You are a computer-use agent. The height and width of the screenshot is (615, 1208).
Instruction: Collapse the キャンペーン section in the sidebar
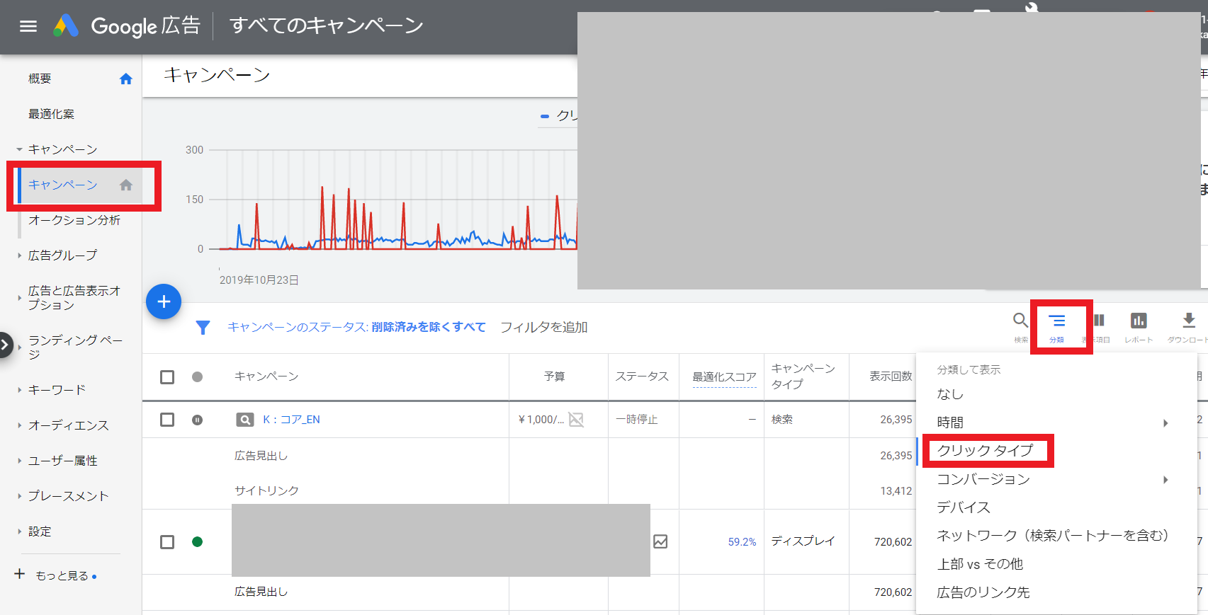19,149
